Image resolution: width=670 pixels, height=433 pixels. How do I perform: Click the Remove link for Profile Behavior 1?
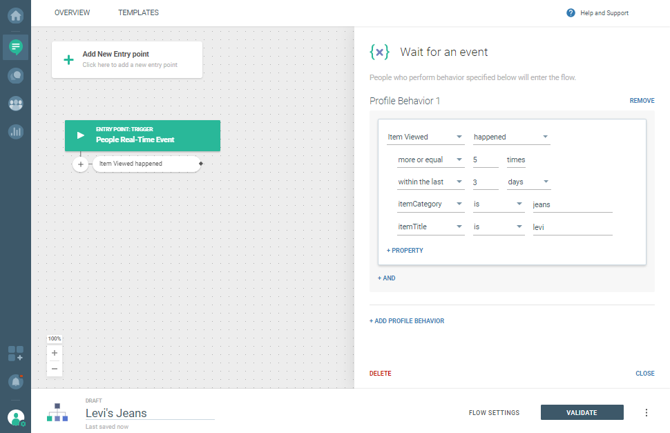pos(642,101)
